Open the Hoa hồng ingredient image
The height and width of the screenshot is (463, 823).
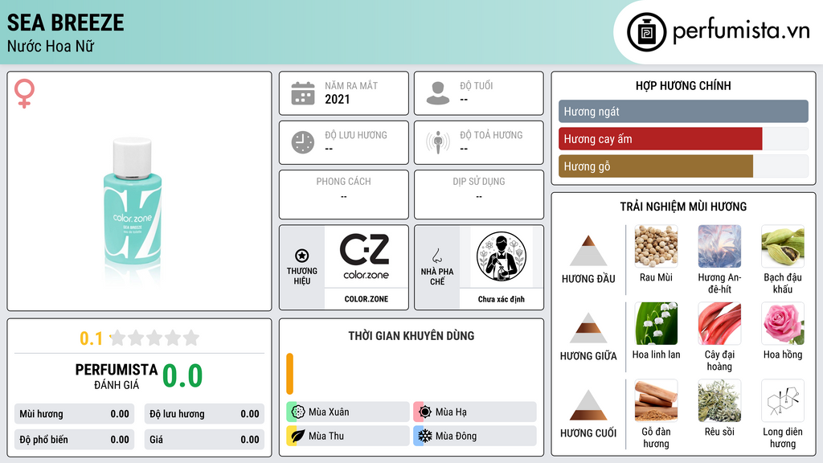pyautogui.click(x=783, y=324)
